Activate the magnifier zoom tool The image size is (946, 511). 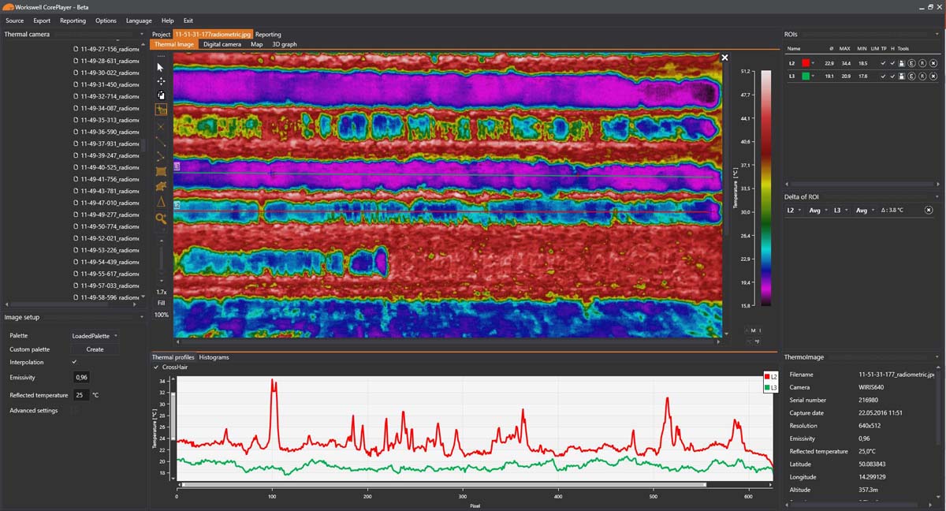click(x=161, y=218)
